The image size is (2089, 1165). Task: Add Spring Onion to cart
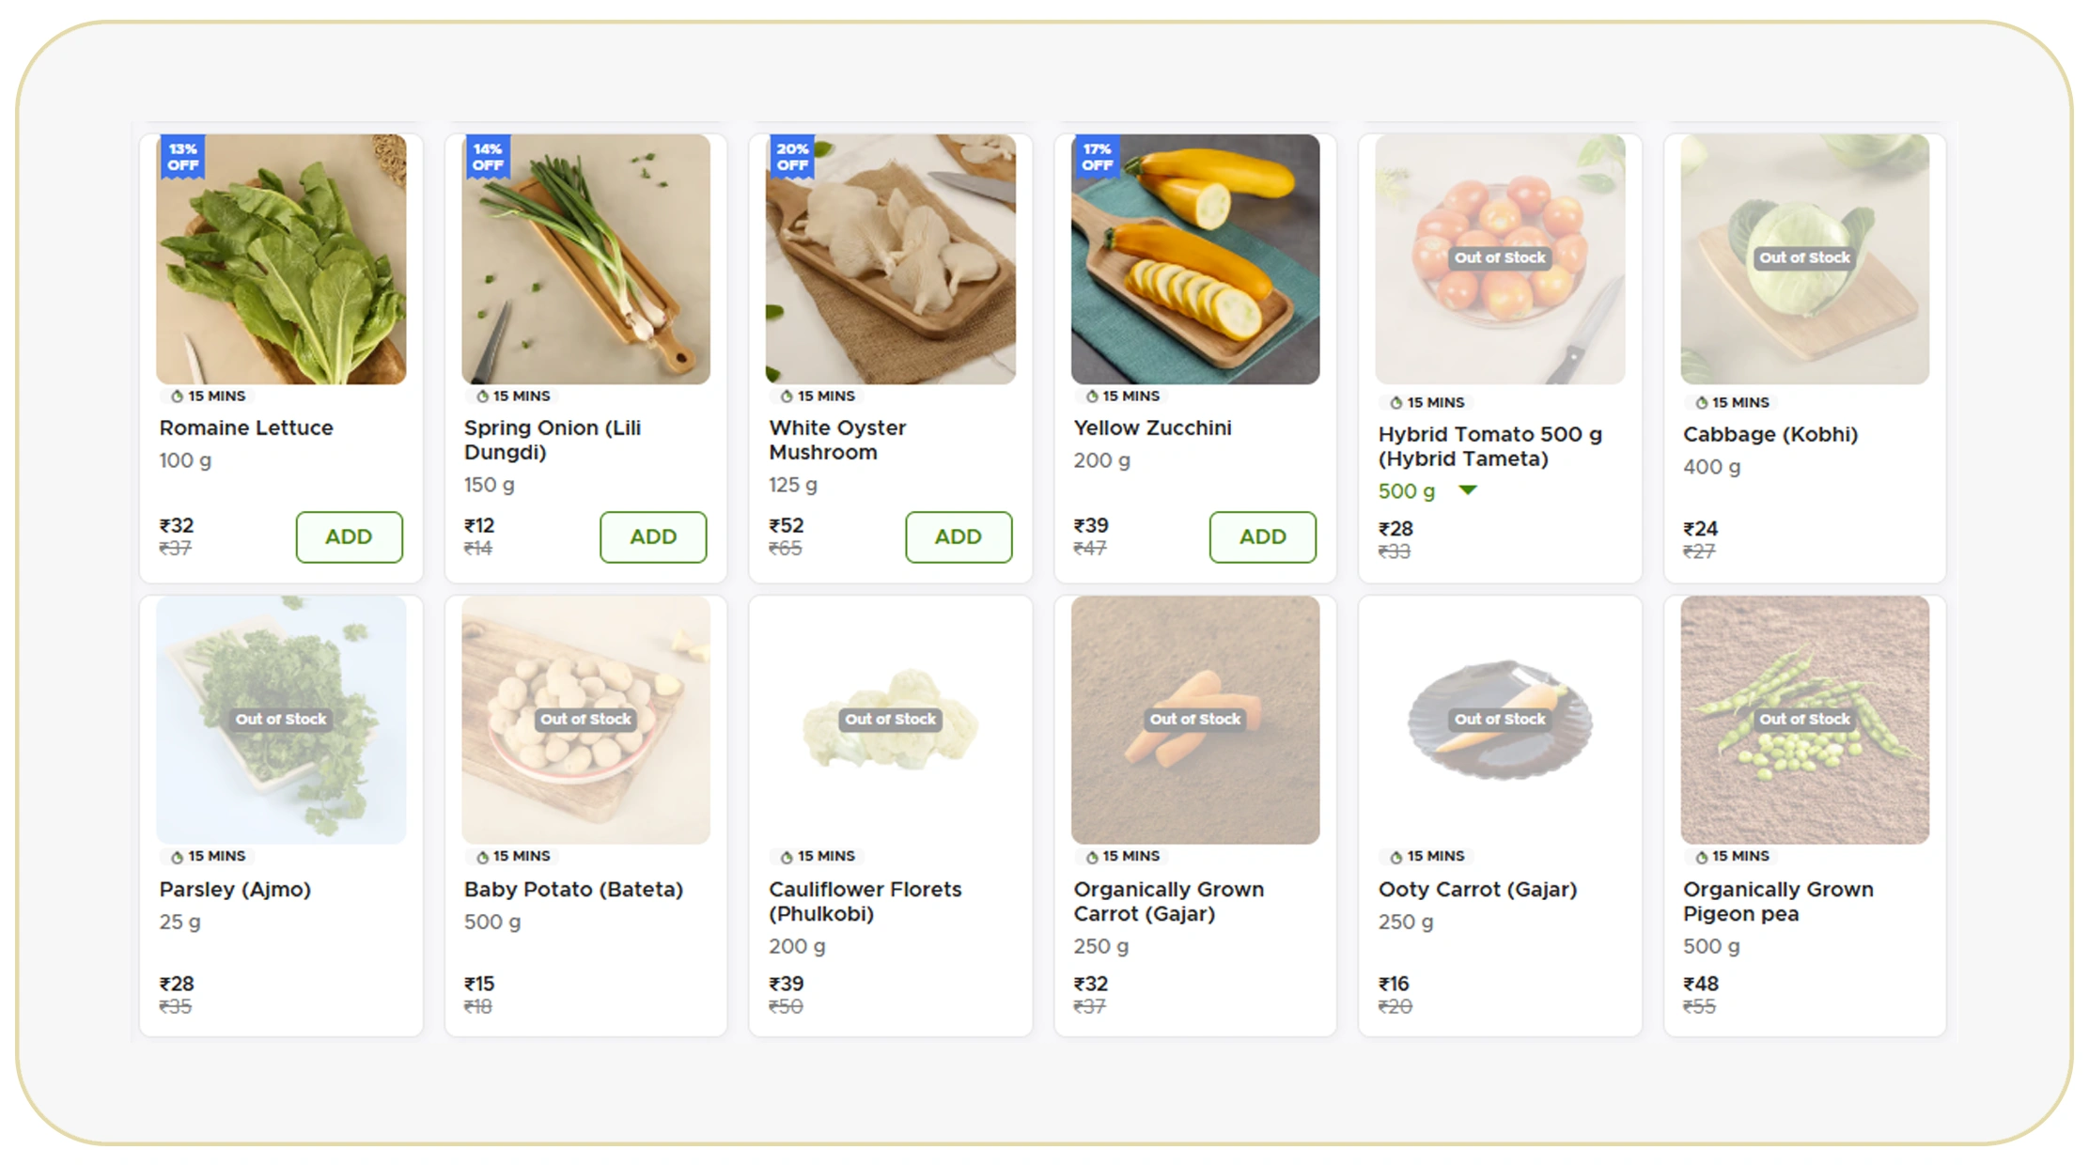(x=653, y=536)
